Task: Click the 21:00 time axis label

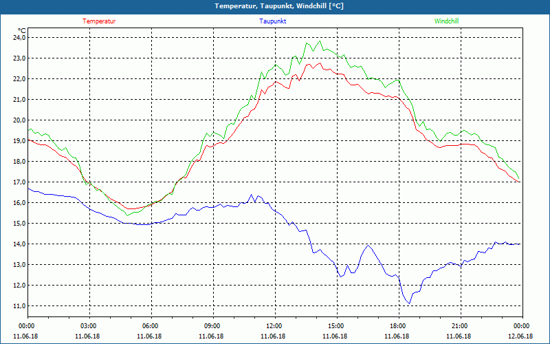Action: point(461,326)
